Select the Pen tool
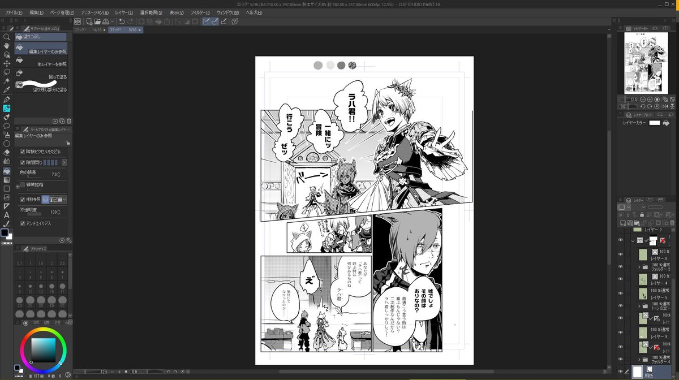 tap(7, 100)
